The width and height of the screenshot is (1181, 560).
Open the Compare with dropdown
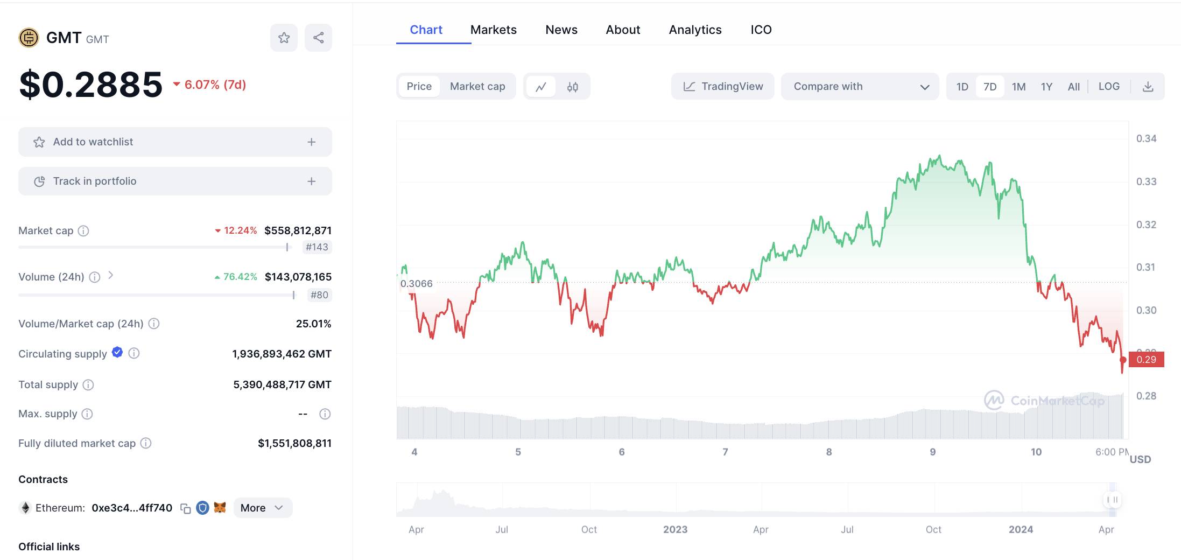(860, 87)
